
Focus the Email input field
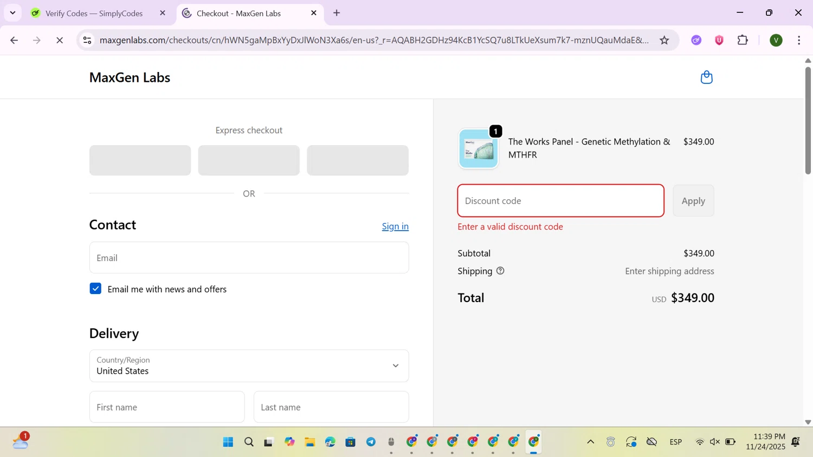tap(249, 258)
